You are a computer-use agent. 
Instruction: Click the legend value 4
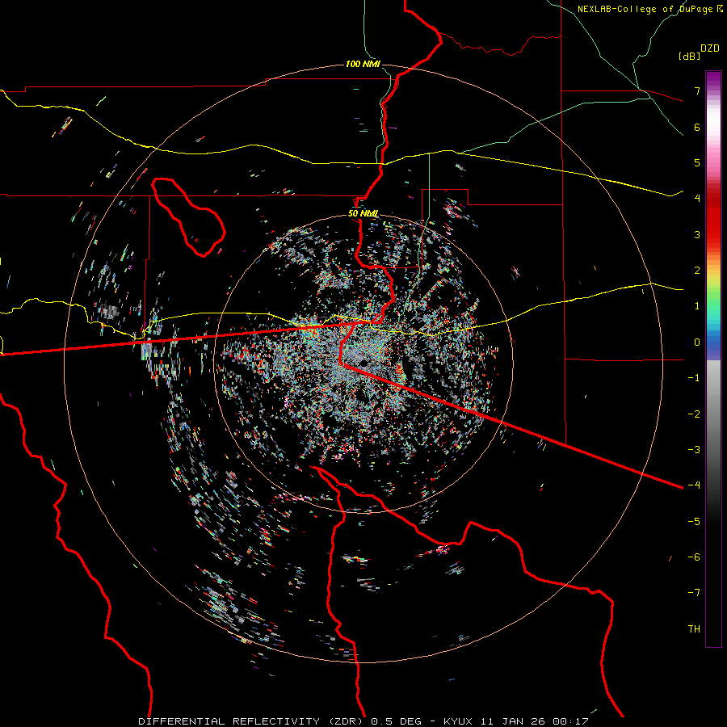click(697, 199)
